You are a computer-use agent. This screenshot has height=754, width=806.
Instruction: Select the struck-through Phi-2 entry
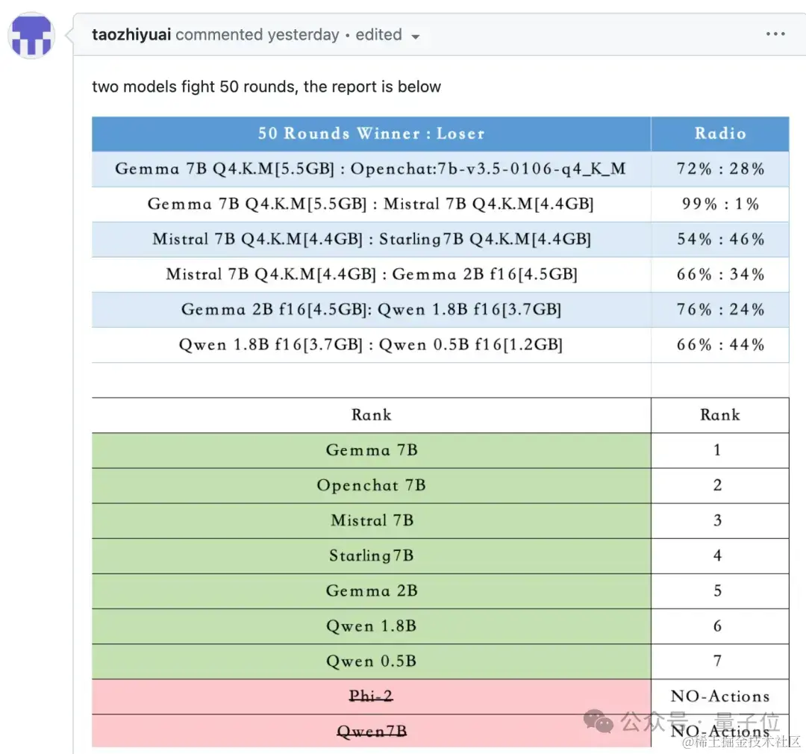pyautogui.click(x=371, y=696)
